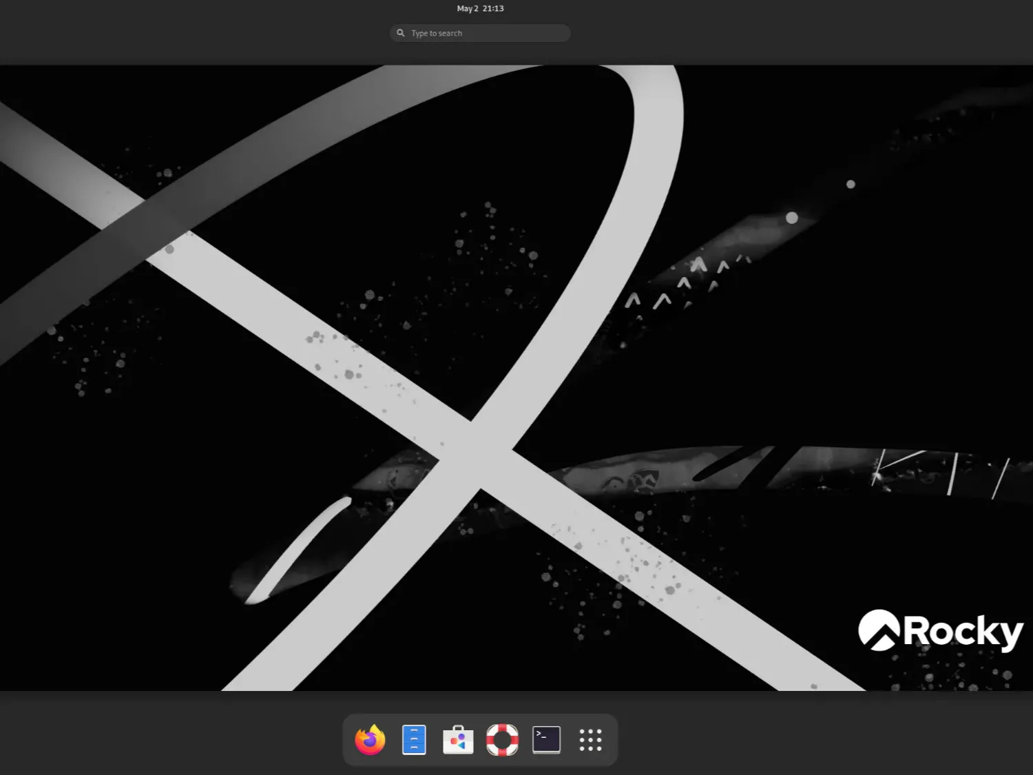Select the lifebuoy Help icon

click(502, 740)
